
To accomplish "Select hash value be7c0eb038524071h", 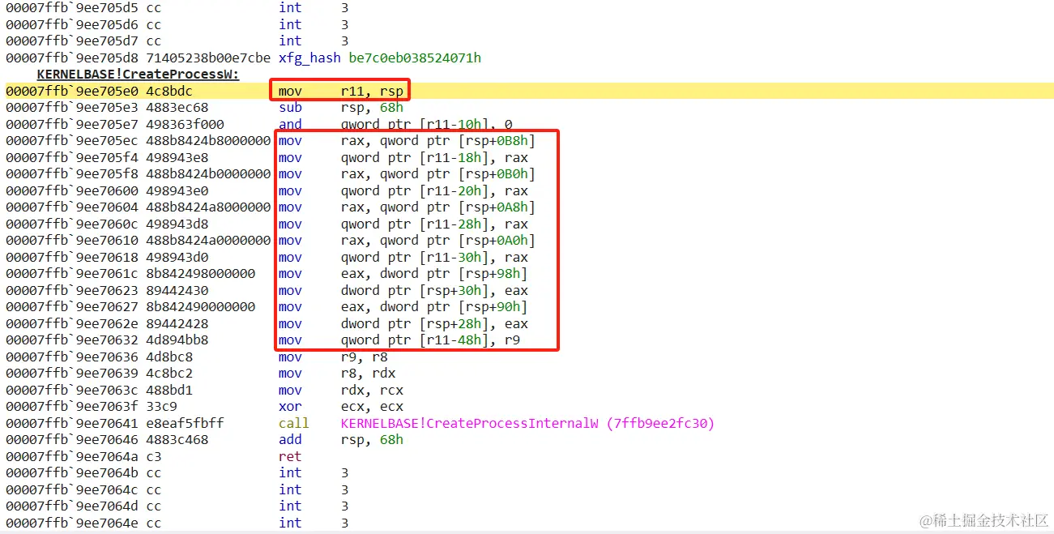I will point(415,58).
